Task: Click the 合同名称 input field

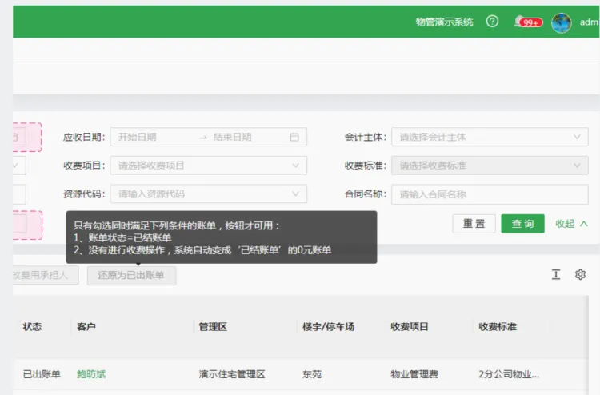Action: pyautogui.click(x=490, y=194)
